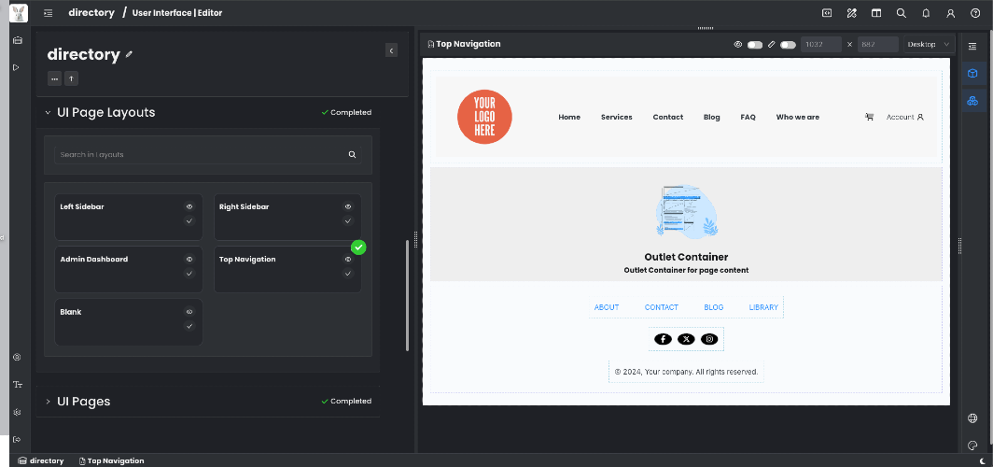Collapse the UI Page Layouts section
Screen dimensions: 993x467
48,113
